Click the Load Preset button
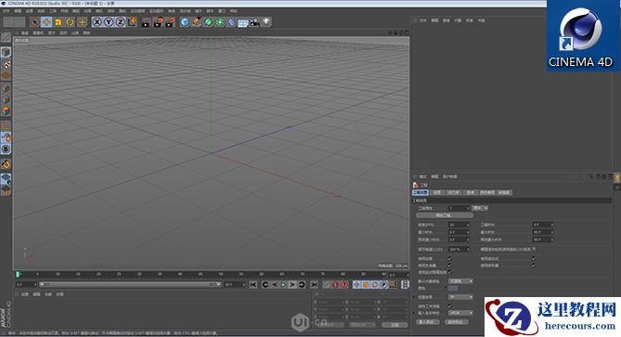Image resolution: width=621 pixels, height=337 pixels. (428, 322)
